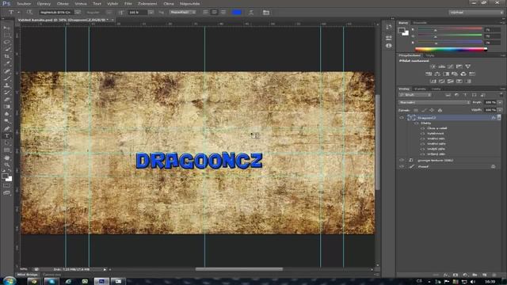
Task: Switch to the Kanály tab
Action: pyautogui.click(x=421, y=89)
